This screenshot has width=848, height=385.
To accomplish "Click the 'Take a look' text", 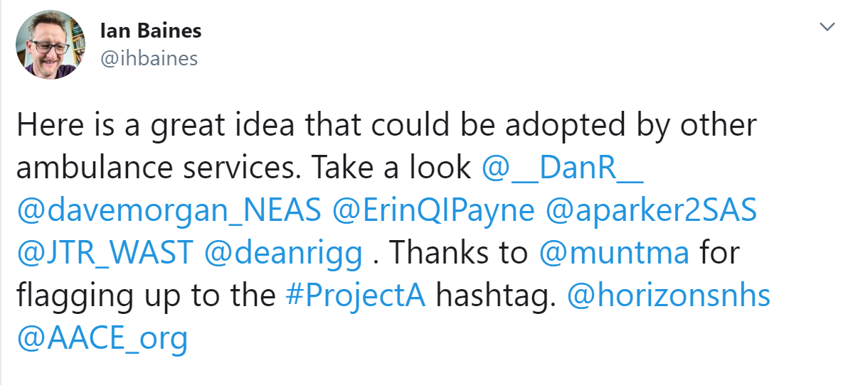I will point(390,169).
